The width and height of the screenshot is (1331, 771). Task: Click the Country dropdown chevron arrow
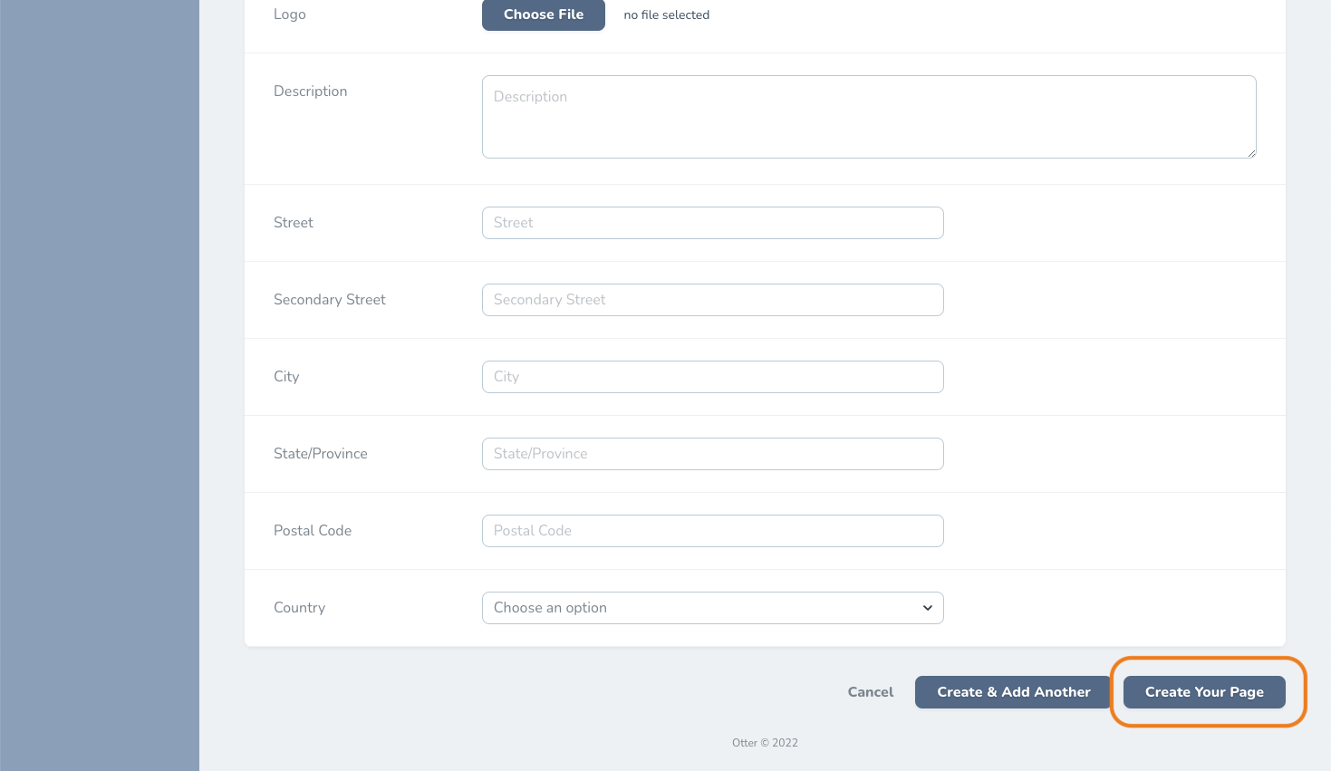(x=927, y=608)
